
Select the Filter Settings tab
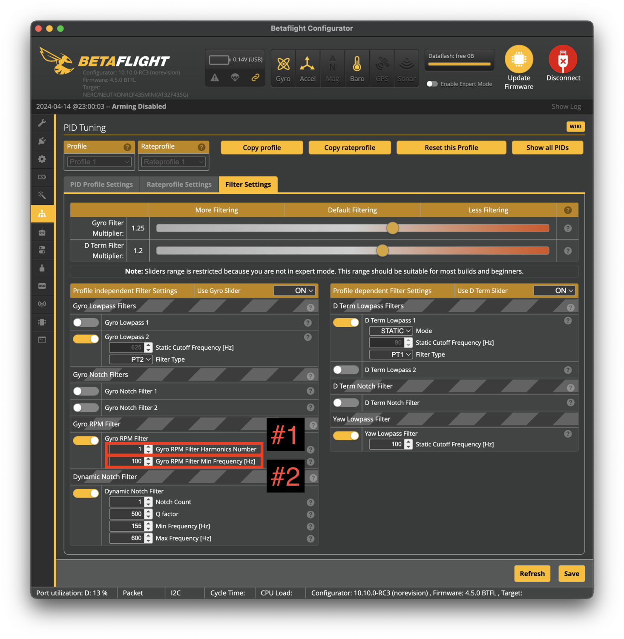[x=248, y=184]
